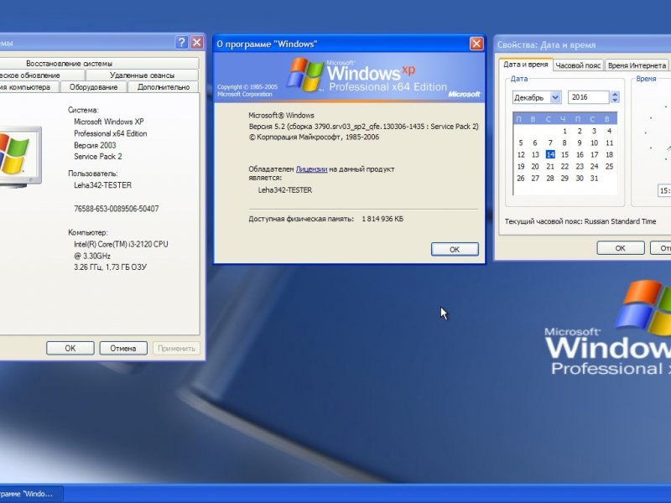Select day 8 in the calendar
This screenshot has height=503, width=671.
pos(564,143)
